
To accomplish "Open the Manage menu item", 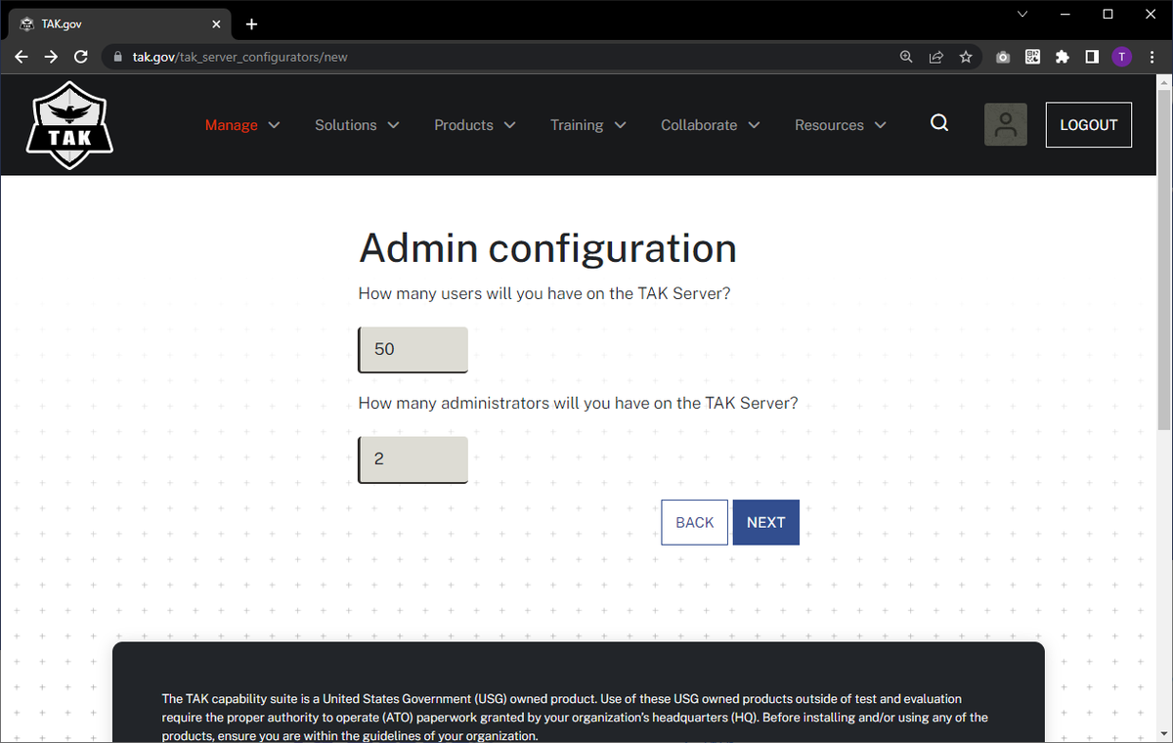I will pos(232,125).
